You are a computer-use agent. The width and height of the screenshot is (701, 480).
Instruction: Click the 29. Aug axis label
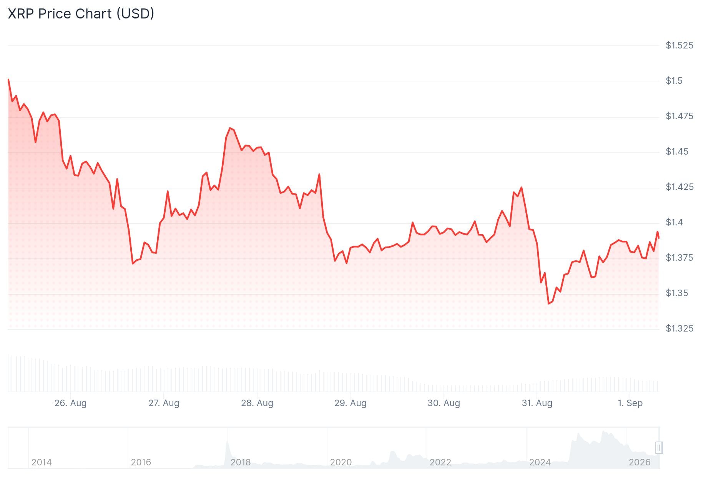coord(350,403)
